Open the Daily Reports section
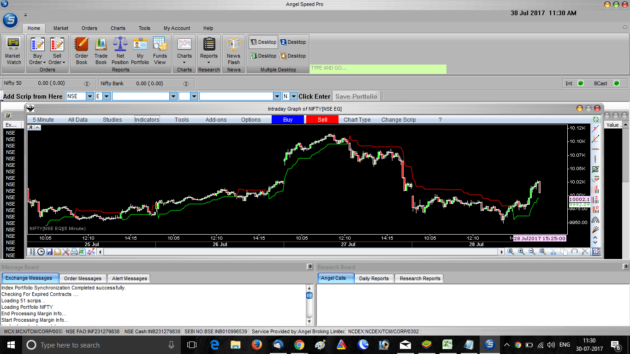Viewport: 630px width, 354px height. pos(374,278)
